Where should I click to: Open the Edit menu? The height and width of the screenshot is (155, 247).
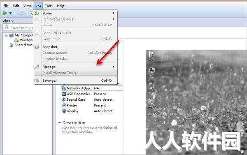(16, 6)
